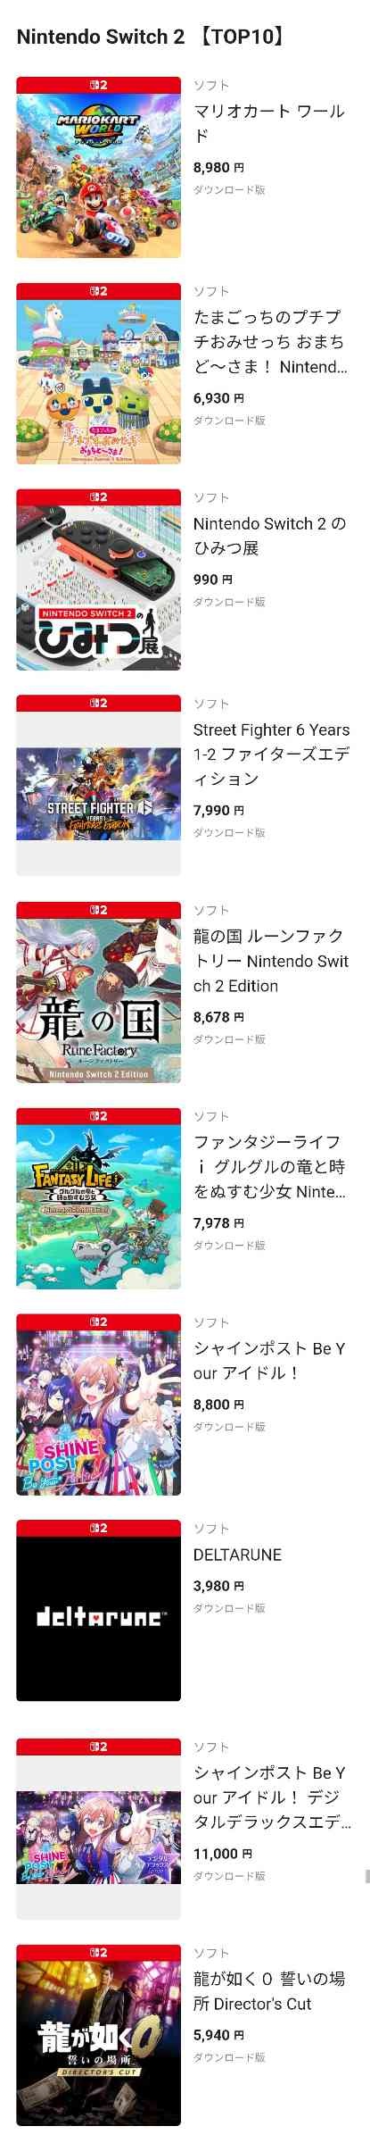Image resolution: width=370 pixels, height=2143 pixels.
Task: Open the Nintendo Switch 2 のひみつ展 title
Action: (x=270, y=536)
